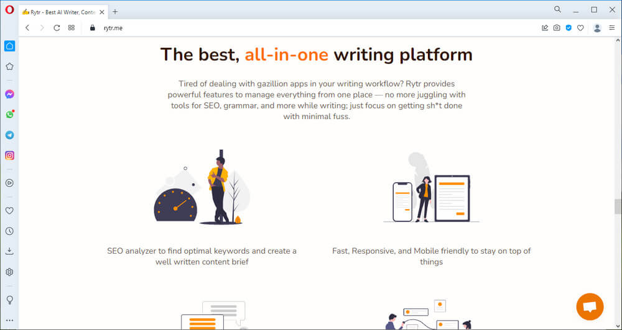Click the mobile friendly devices illustration
Viewport: 622px width, 330px height.
pos(431,187)
